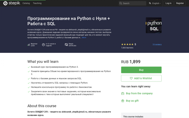Click text Работа с базами данных и языком запросов SQL
The height and width of the screenshot is (118, 189).
(56, 78)
